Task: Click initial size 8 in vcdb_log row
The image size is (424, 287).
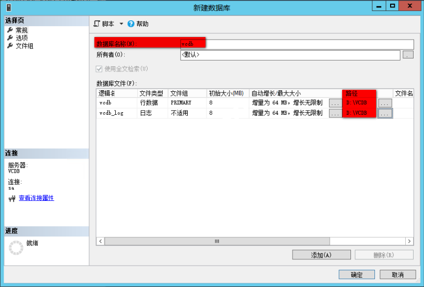Action: [228, 113]
